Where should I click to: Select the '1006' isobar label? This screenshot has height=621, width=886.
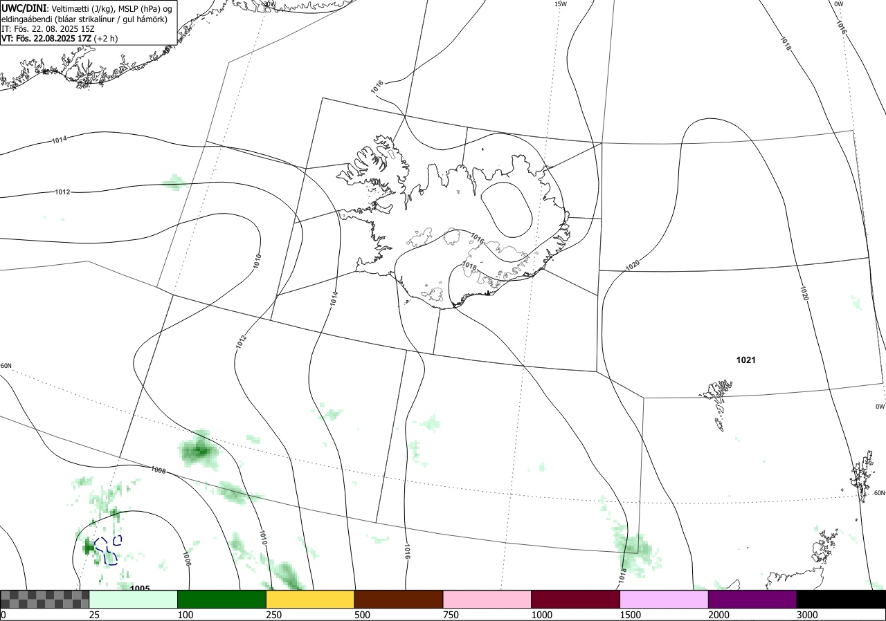coord(187,559)
